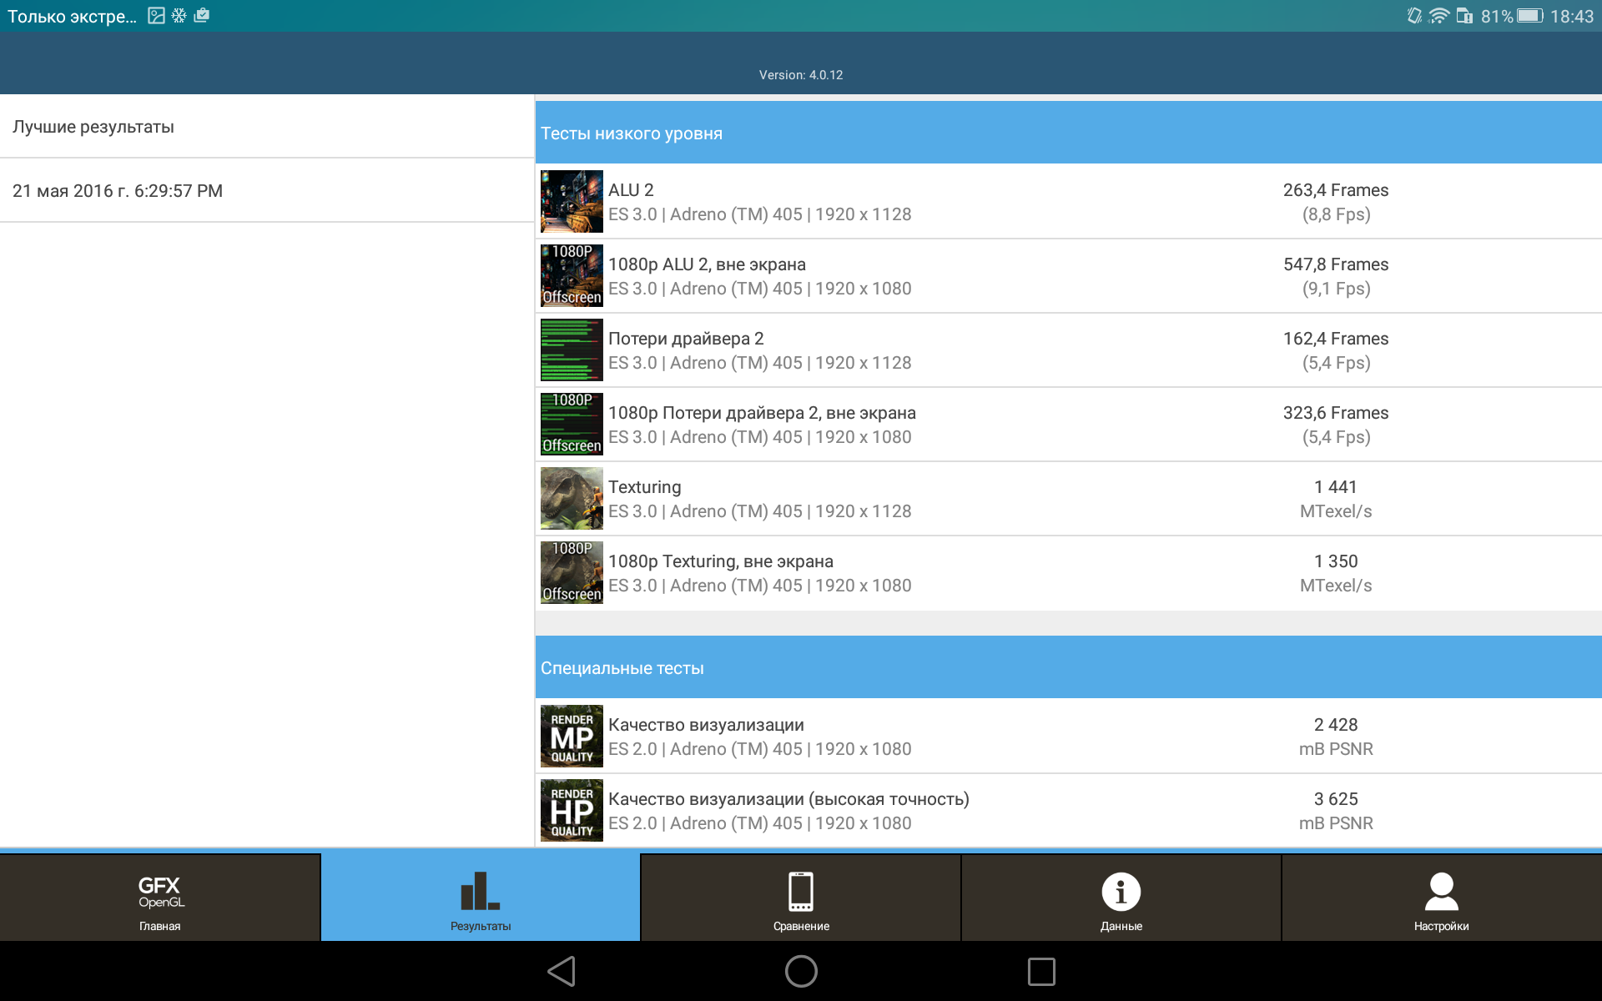Viewport: 1602px width, 1001px height.
Task: Tap the Wi-Fi status icon
Action: pyautogui.click(x=1438, y=16)
